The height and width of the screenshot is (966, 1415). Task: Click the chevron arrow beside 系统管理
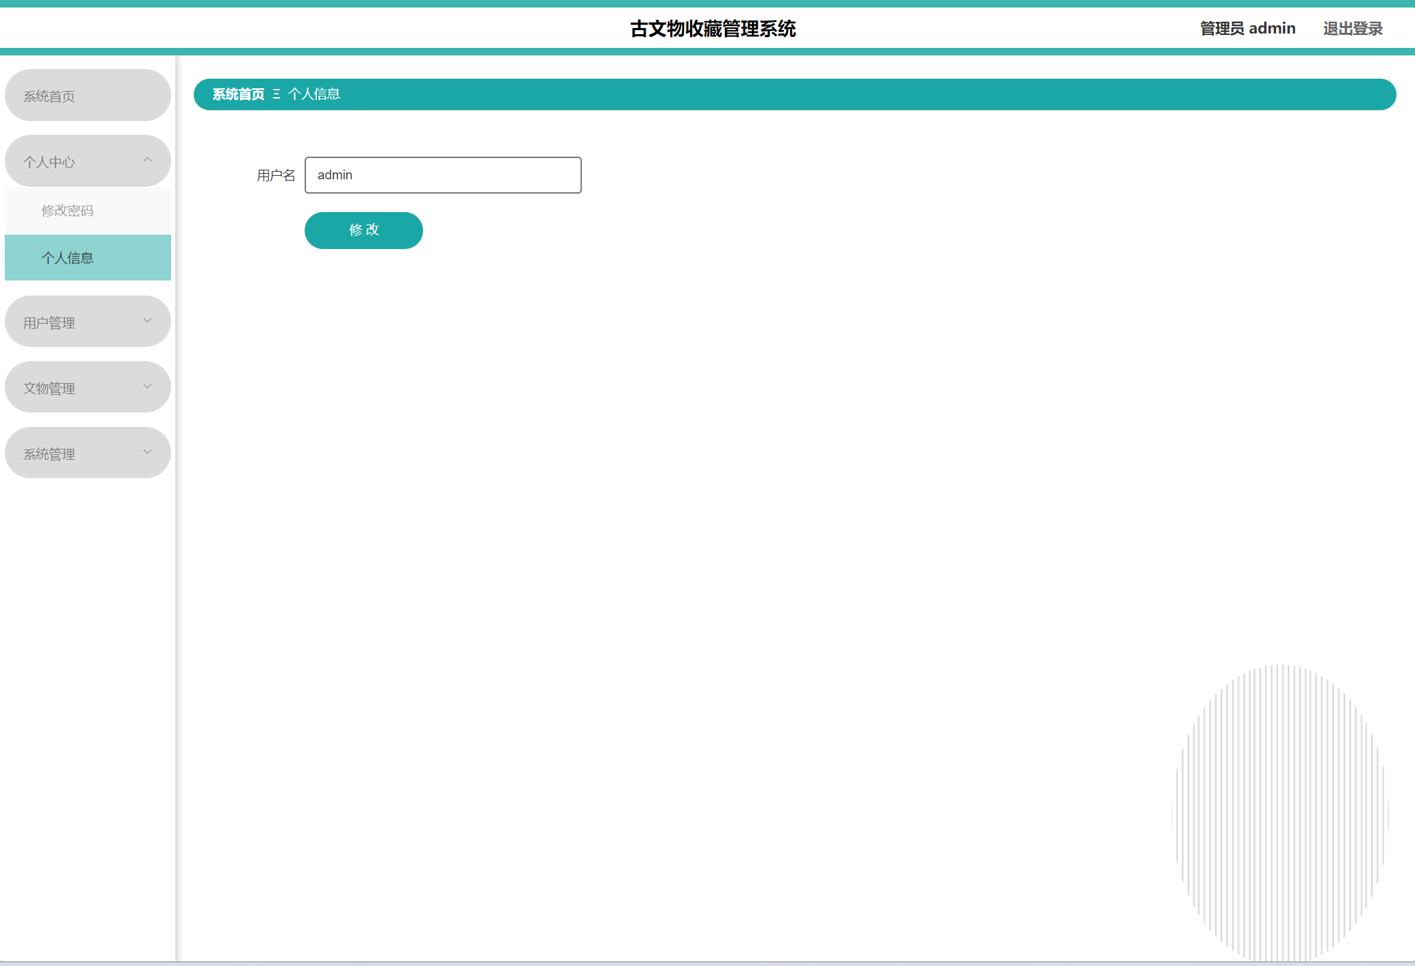pos(147,452)
